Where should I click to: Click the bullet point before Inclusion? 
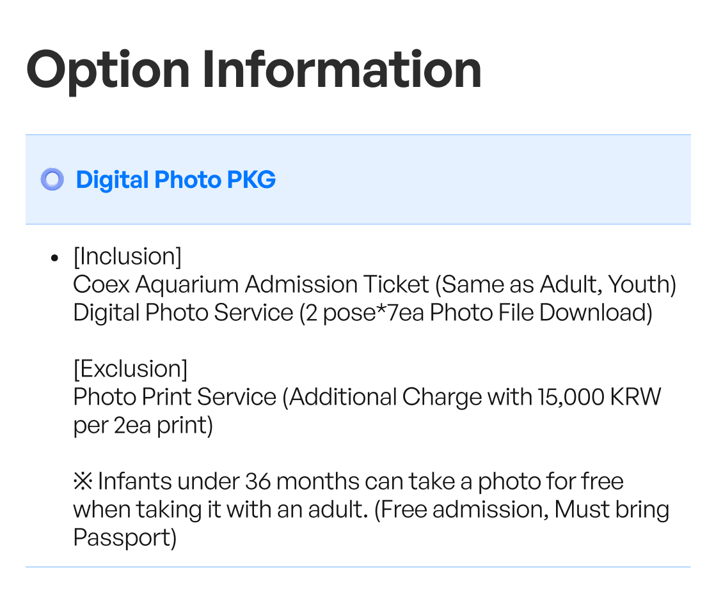point(55,258)
